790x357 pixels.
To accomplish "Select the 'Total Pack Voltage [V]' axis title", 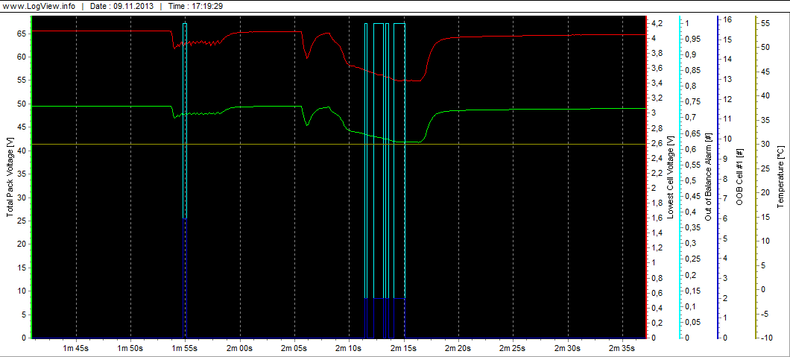I will [10, 179].
